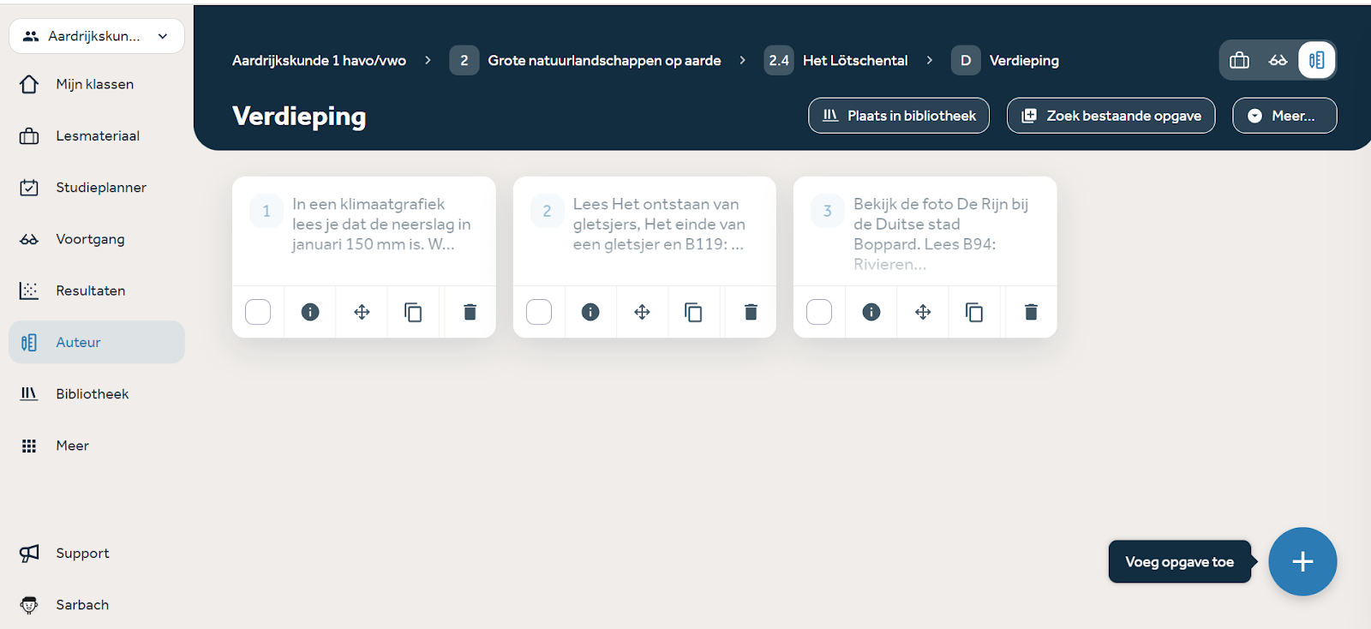Open opgave 3 'Bekijk de foto De Rijn'
1371x629 pixels.
[x=925, y=231]
